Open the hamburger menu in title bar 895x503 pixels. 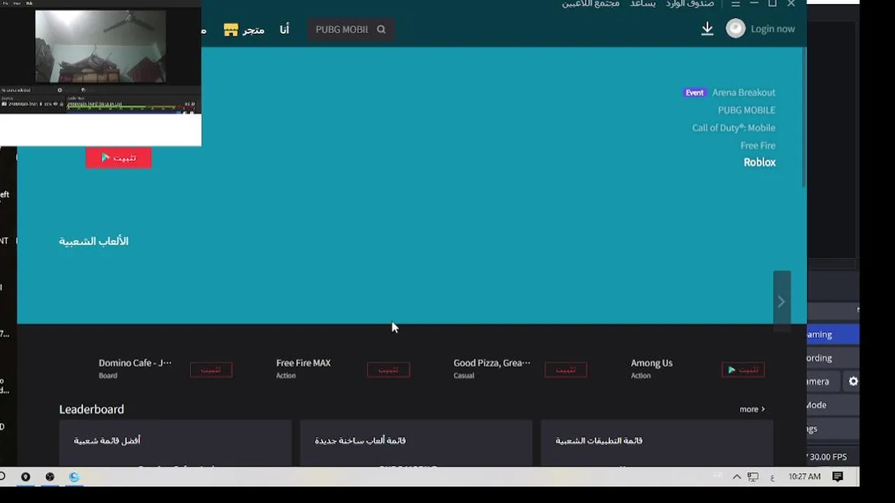point(736,4)
